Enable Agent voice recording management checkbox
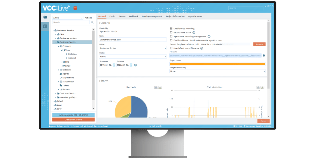Screen dimensions: 315x159 click(171, 36)
